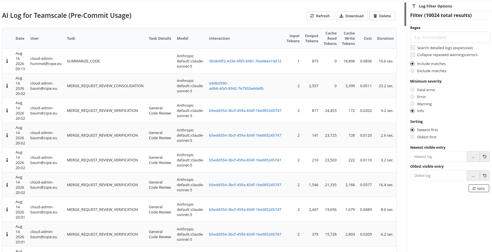Click the Model column header
Image resolution: width=492 pixels, height=252 pixels.
click(x=183, y=38)
